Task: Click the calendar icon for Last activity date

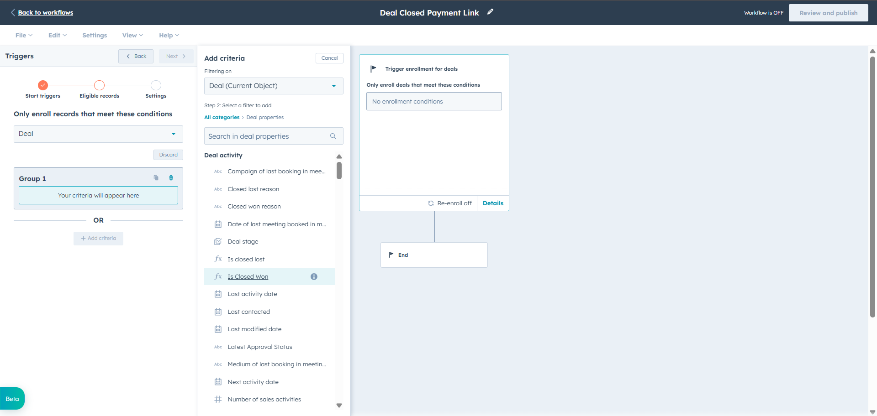Action: [218, 294]
